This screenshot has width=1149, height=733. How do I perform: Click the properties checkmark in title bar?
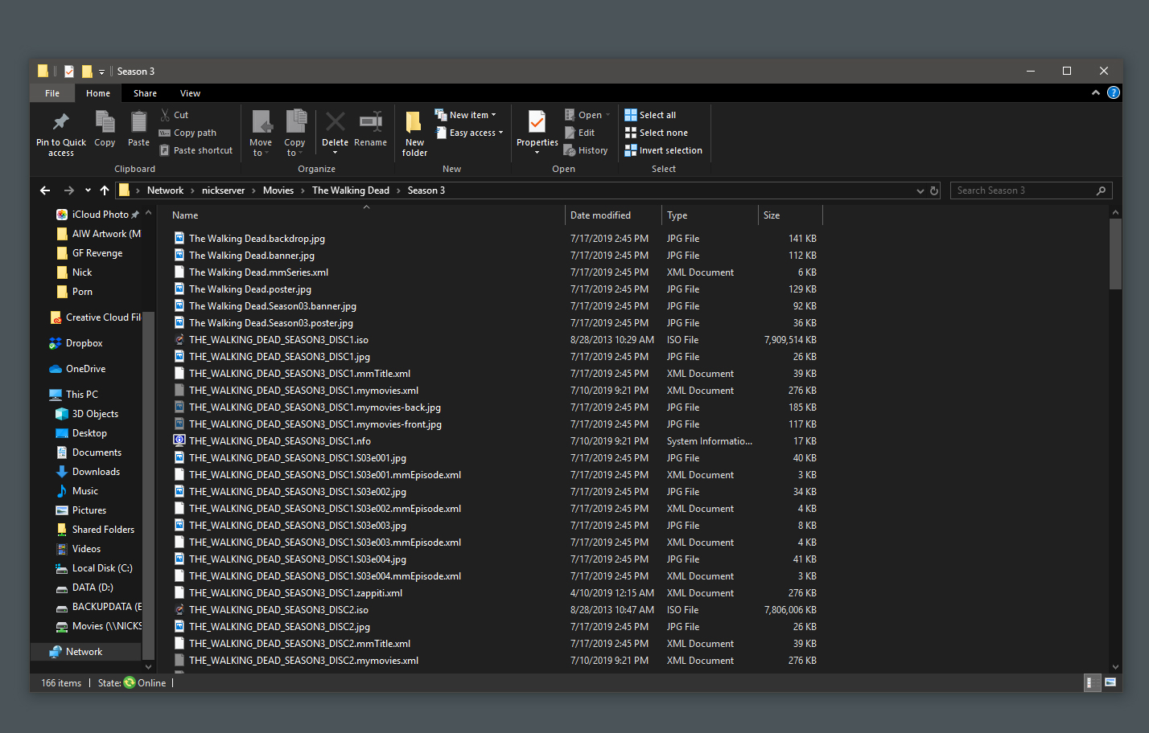[69, 72]
